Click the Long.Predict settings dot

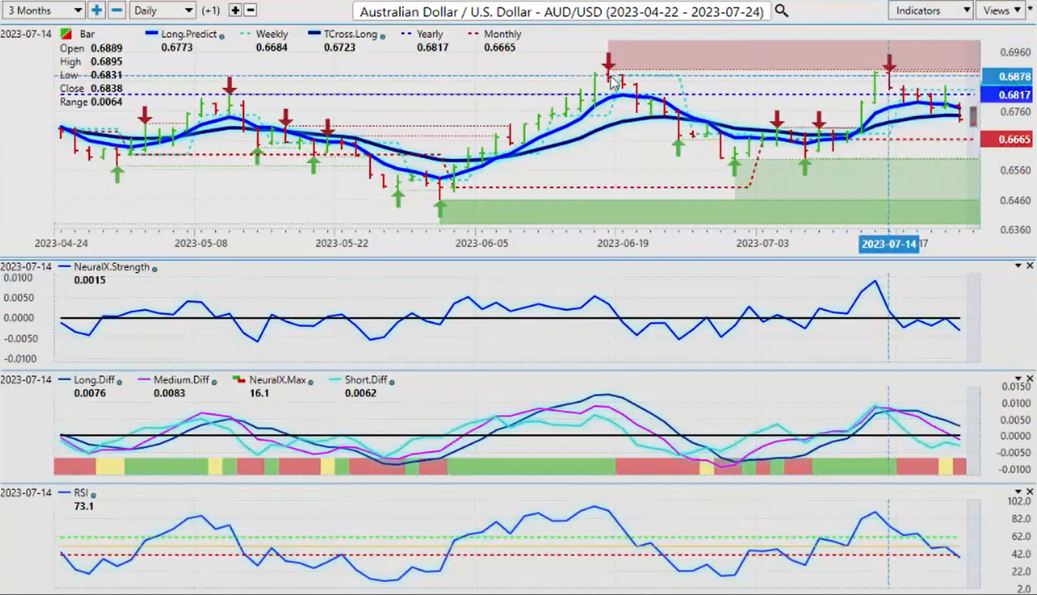tap(221, 36)
